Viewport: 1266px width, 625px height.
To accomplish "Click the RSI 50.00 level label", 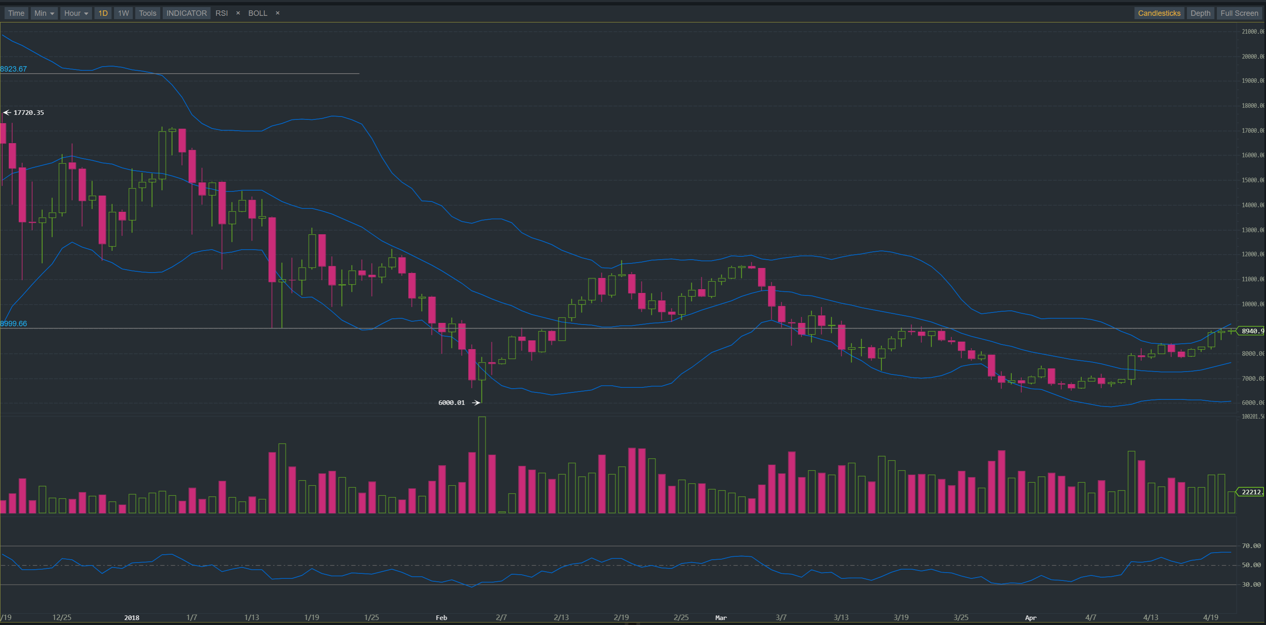I will (1251, 565).
